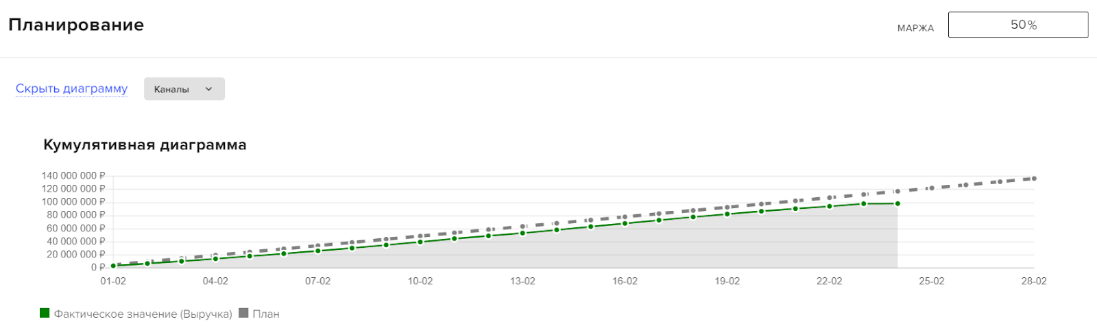Click the '22-02' date axis label

[830, 281]
